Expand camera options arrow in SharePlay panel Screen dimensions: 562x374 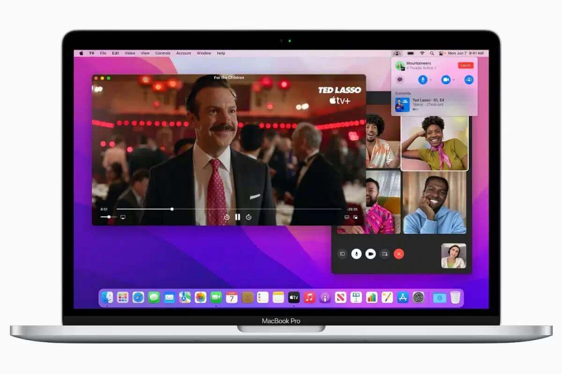[x=453, y=80]
